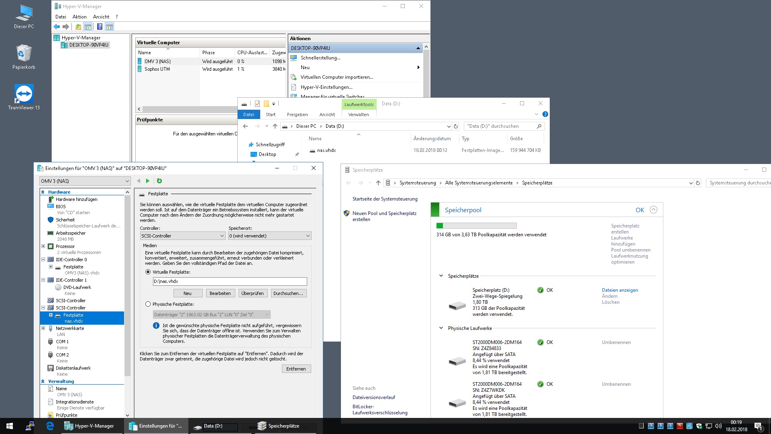Select the Virtuelle Festplatte radio button
The width and height of the screenshot is (771, 434).
tap(148, 272)
